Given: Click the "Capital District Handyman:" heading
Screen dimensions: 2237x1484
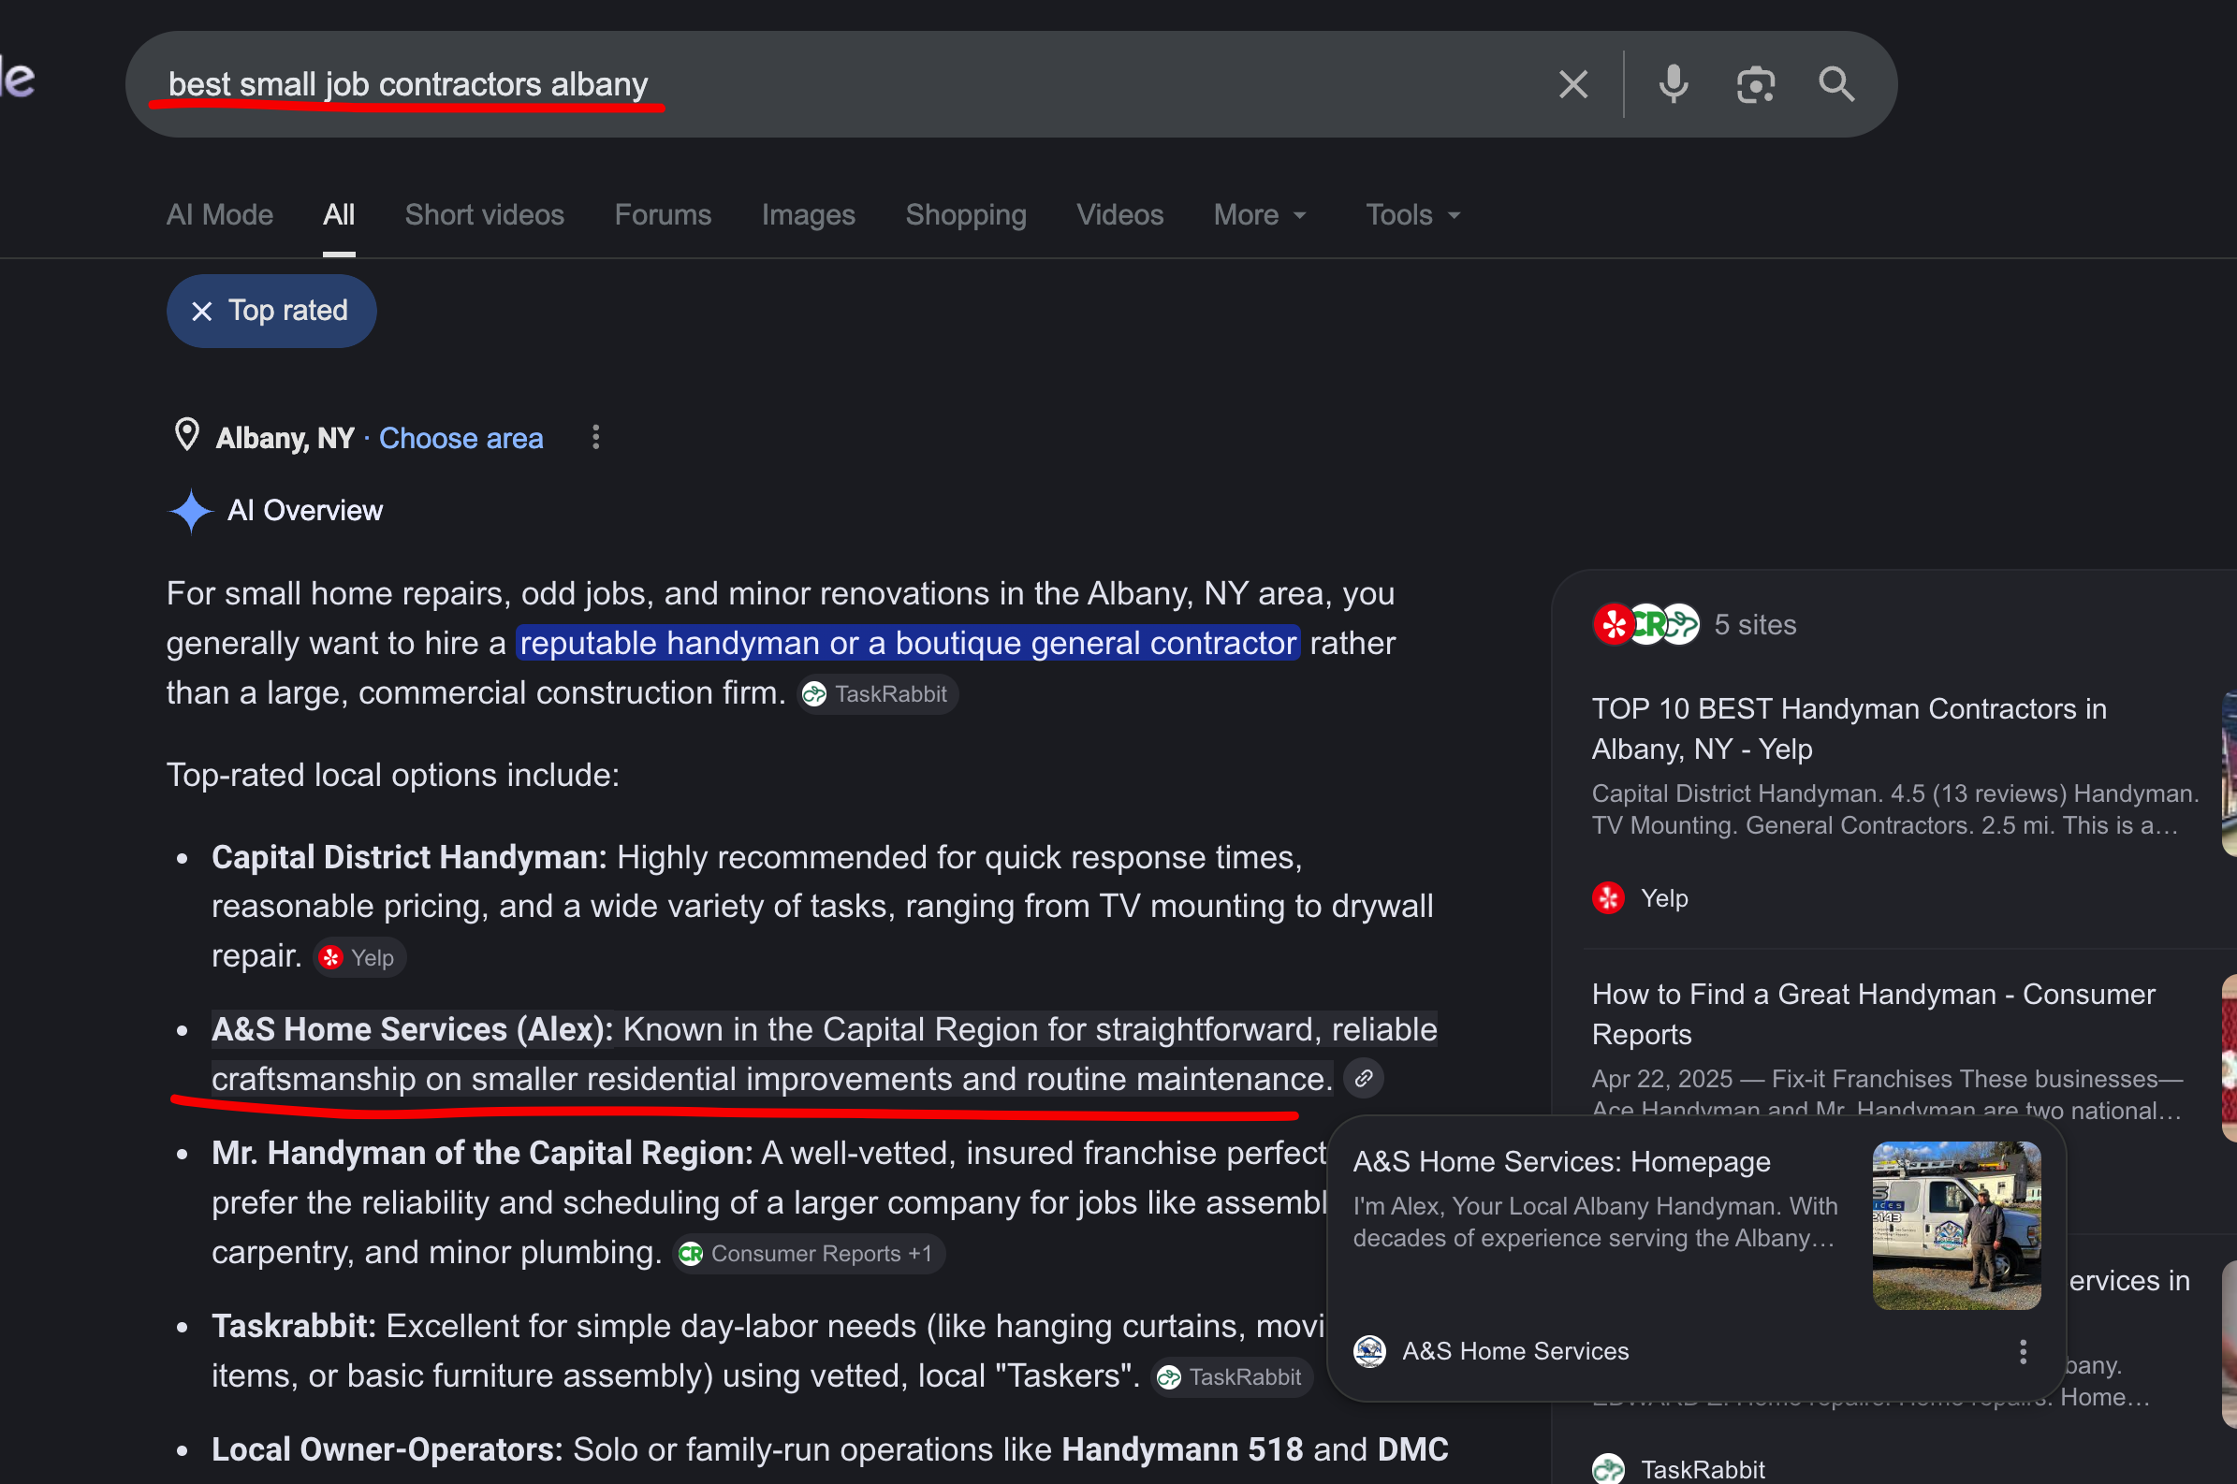Looking at the screenshot, I should point(410,856).
